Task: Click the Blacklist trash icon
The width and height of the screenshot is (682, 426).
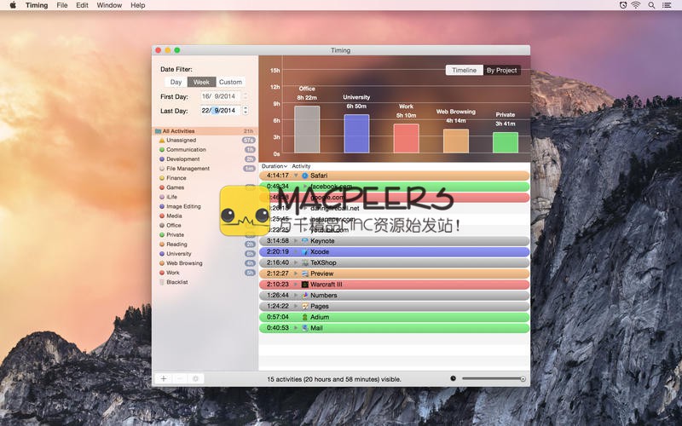Action: coord(162,282)
